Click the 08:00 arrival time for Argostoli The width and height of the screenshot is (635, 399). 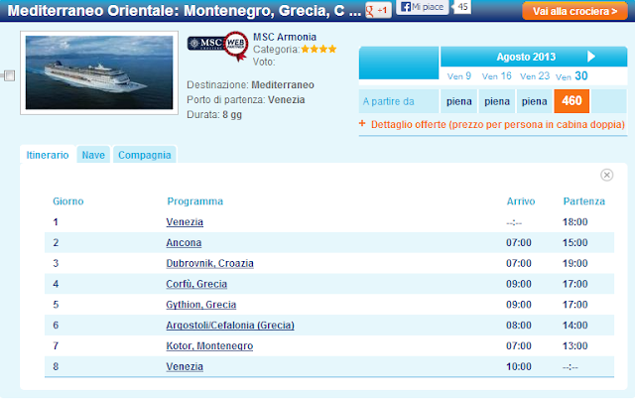[519, 326]
